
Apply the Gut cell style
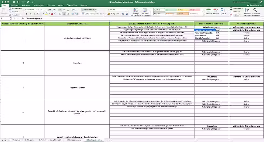(x=171, y=10)
